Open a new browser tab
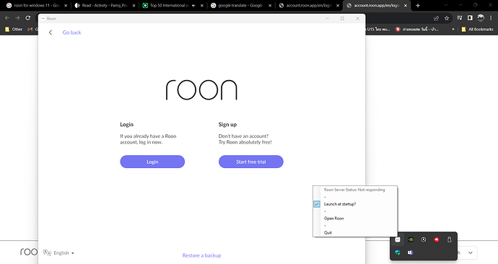Image resolution: width=498 pixels, height=264 pixels. [418, 5]
